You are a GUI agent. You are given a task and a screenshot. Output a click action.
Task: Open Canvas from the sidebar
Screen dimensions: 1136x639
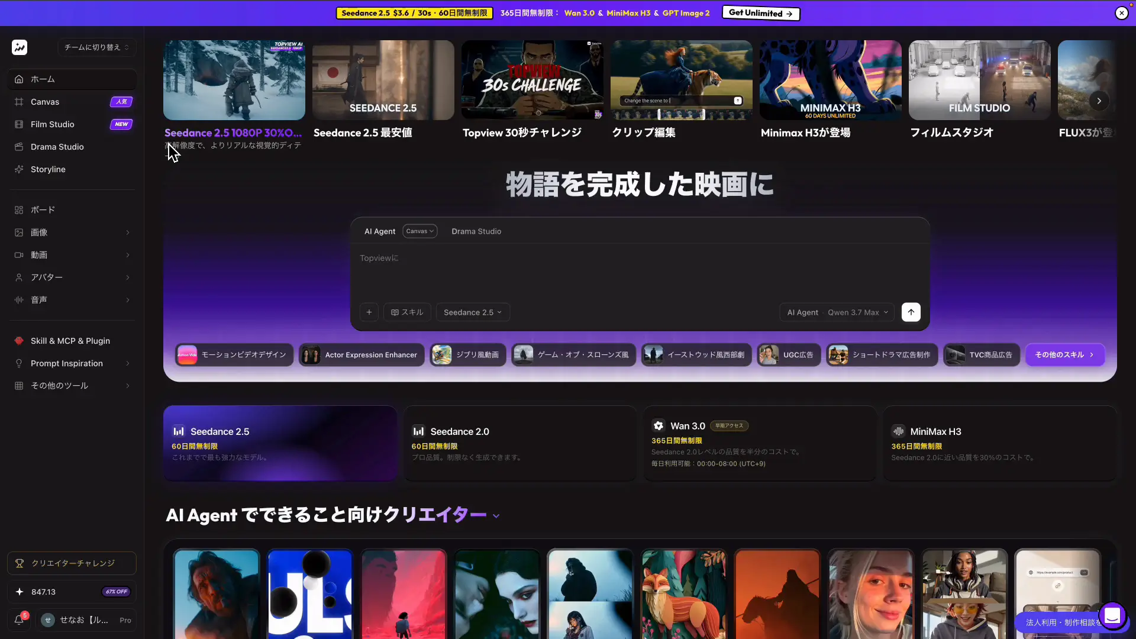pos(72,102)
